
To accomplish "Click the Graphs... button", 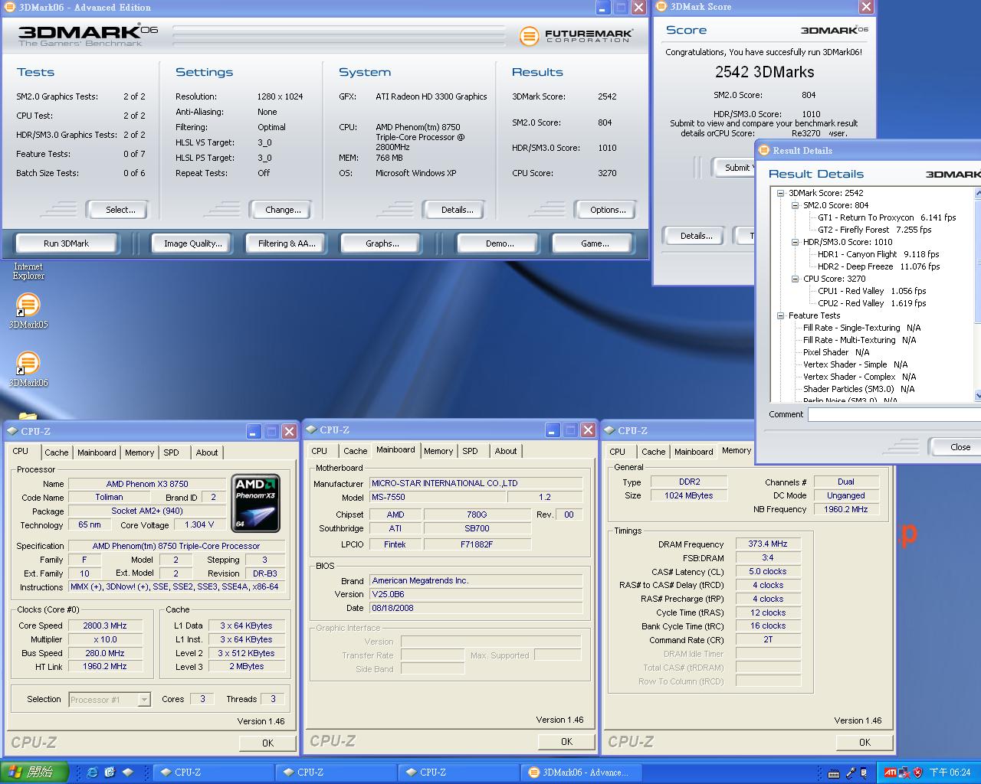I will pyautogui.click(x=382, y=243).
